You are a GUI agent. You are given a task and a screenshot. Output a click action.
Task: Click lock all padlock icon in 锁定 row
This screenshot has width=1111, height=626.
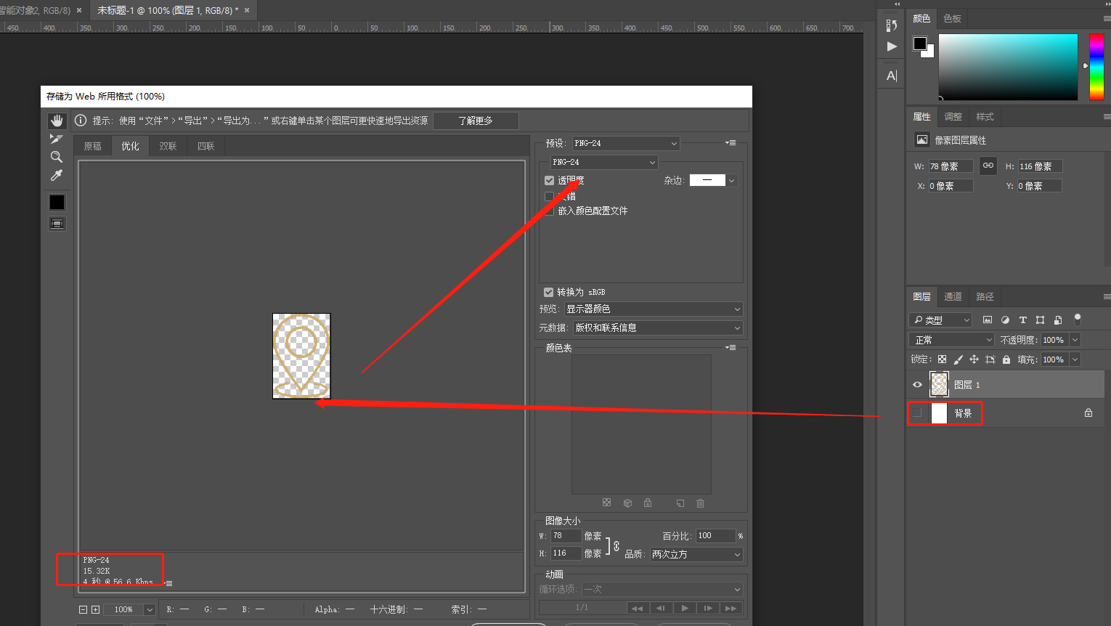click(x=1006, y=359)
